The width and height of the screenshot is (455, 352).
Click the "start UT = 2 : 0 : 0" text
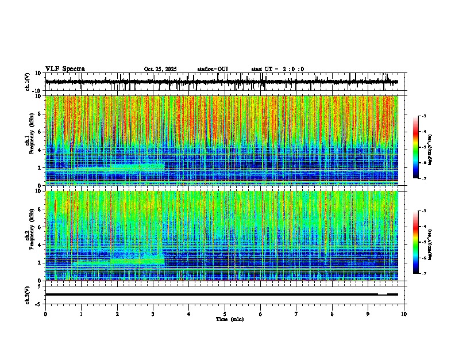277,69
